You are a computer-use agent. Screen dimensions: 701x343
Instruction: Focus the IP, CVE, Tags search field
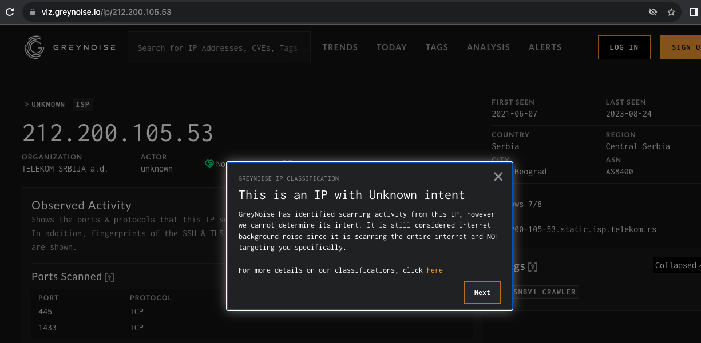click(219, 48)
